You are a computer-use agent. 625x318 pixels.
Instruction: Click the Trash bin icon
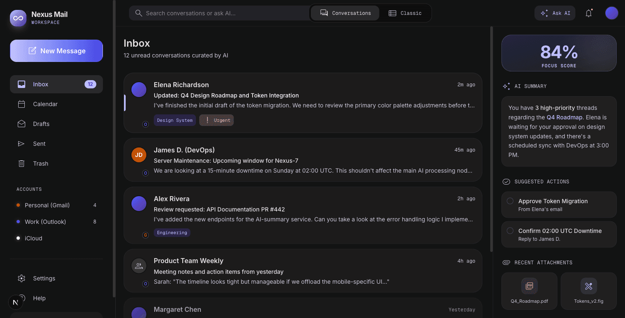(x=21, y=164)
